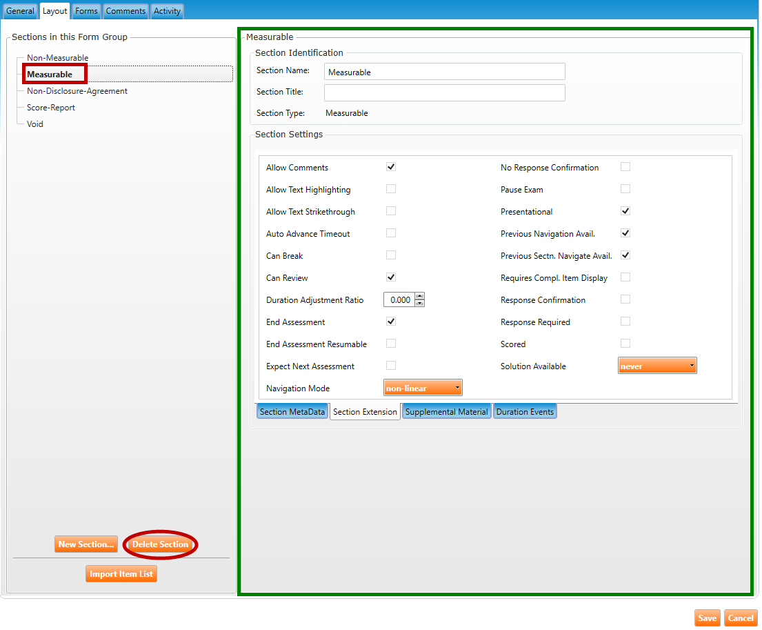The height and width of the screenshot is (630, 762).
Task: Check the Pause Exam option
Action: pos(625,189)
